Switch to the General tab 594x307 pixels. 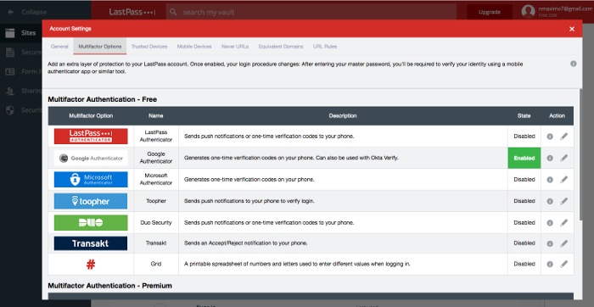(x=59, y=47)
